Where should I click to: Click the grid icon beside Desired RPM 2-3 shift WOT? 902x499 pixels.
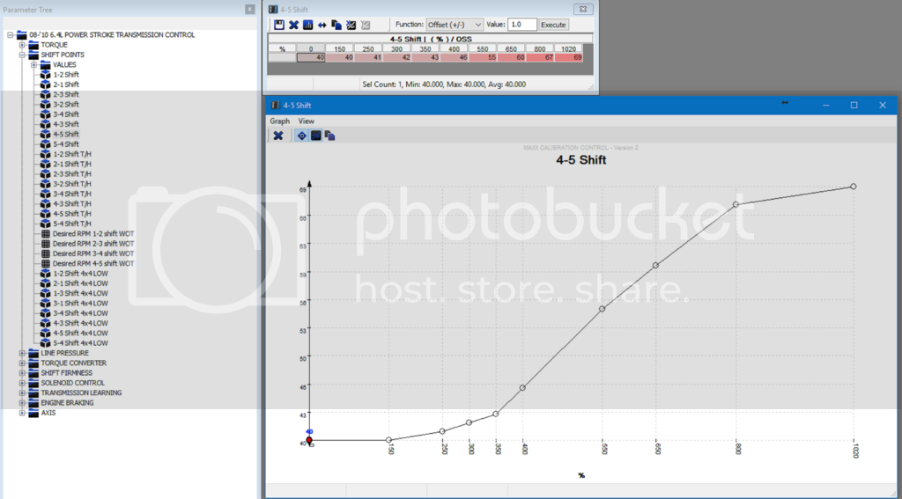click(x=46, y=244)
